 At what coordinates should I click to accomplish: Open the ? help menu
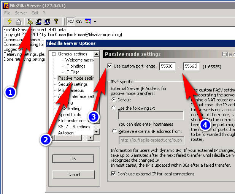pos(44,13)
